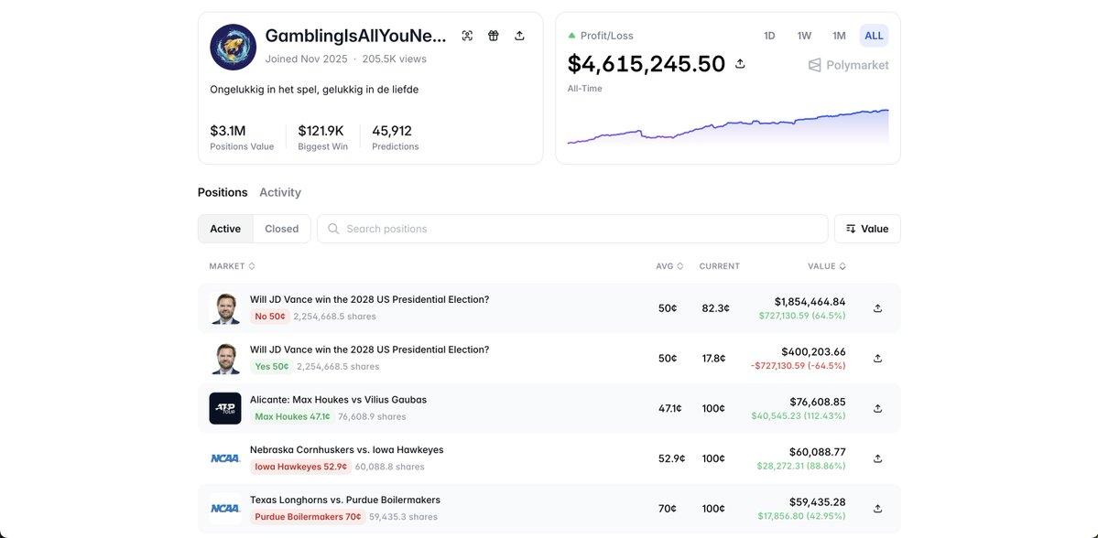1098x538 pixels.
Task: Sort positions by the AVG column
Action: [x=670, y=266]
